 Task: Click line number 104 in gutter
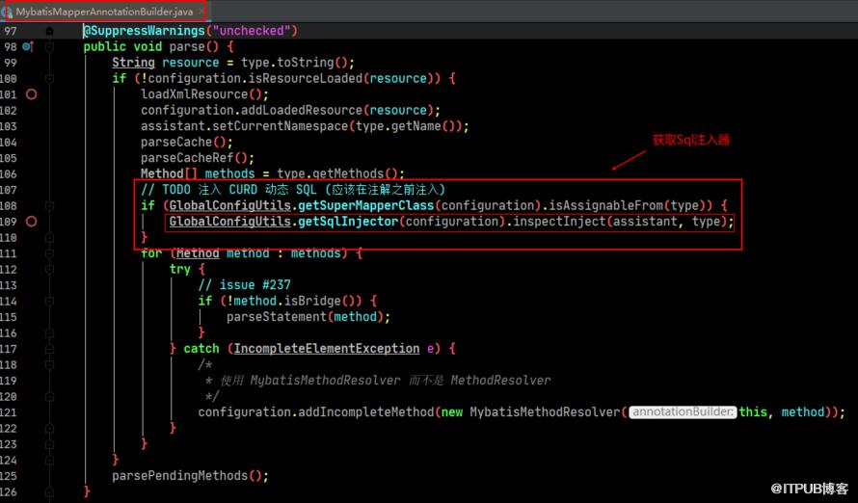(x=9, y=143)
